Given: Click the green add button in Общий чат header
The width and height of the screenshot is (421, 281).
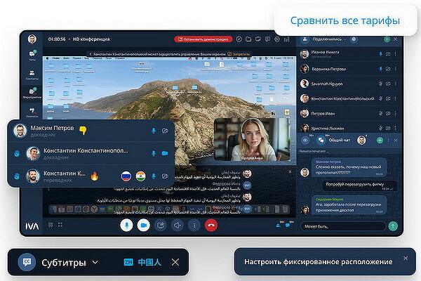Looking at the screenshot, I should (x=379, y=140).
